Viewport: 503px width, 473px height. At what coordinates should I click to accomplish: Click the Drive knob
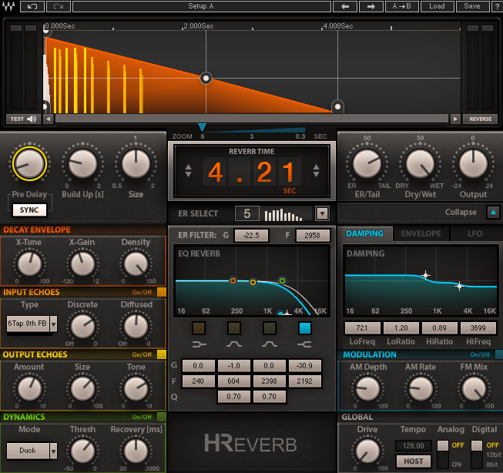pos(367,451)
